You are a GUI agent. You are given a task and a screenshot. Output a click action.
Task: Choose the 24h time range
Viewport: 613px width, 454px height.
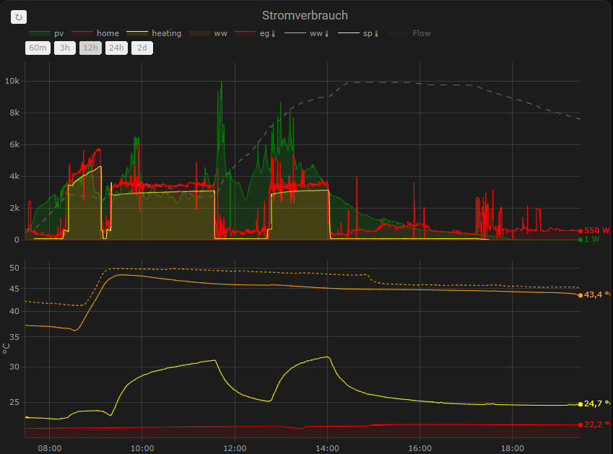[116, 48]
